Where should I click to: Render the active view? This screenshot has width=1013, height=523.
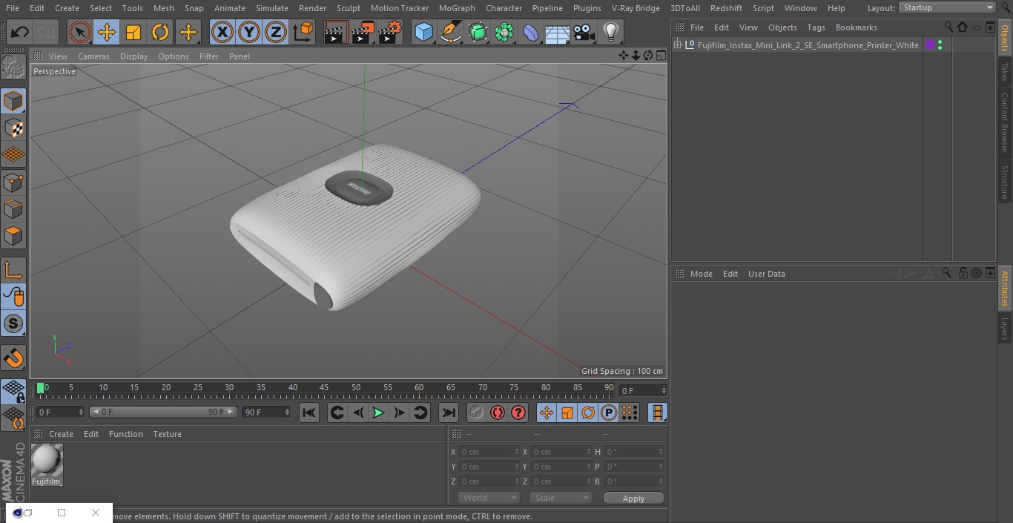[336, 32]
